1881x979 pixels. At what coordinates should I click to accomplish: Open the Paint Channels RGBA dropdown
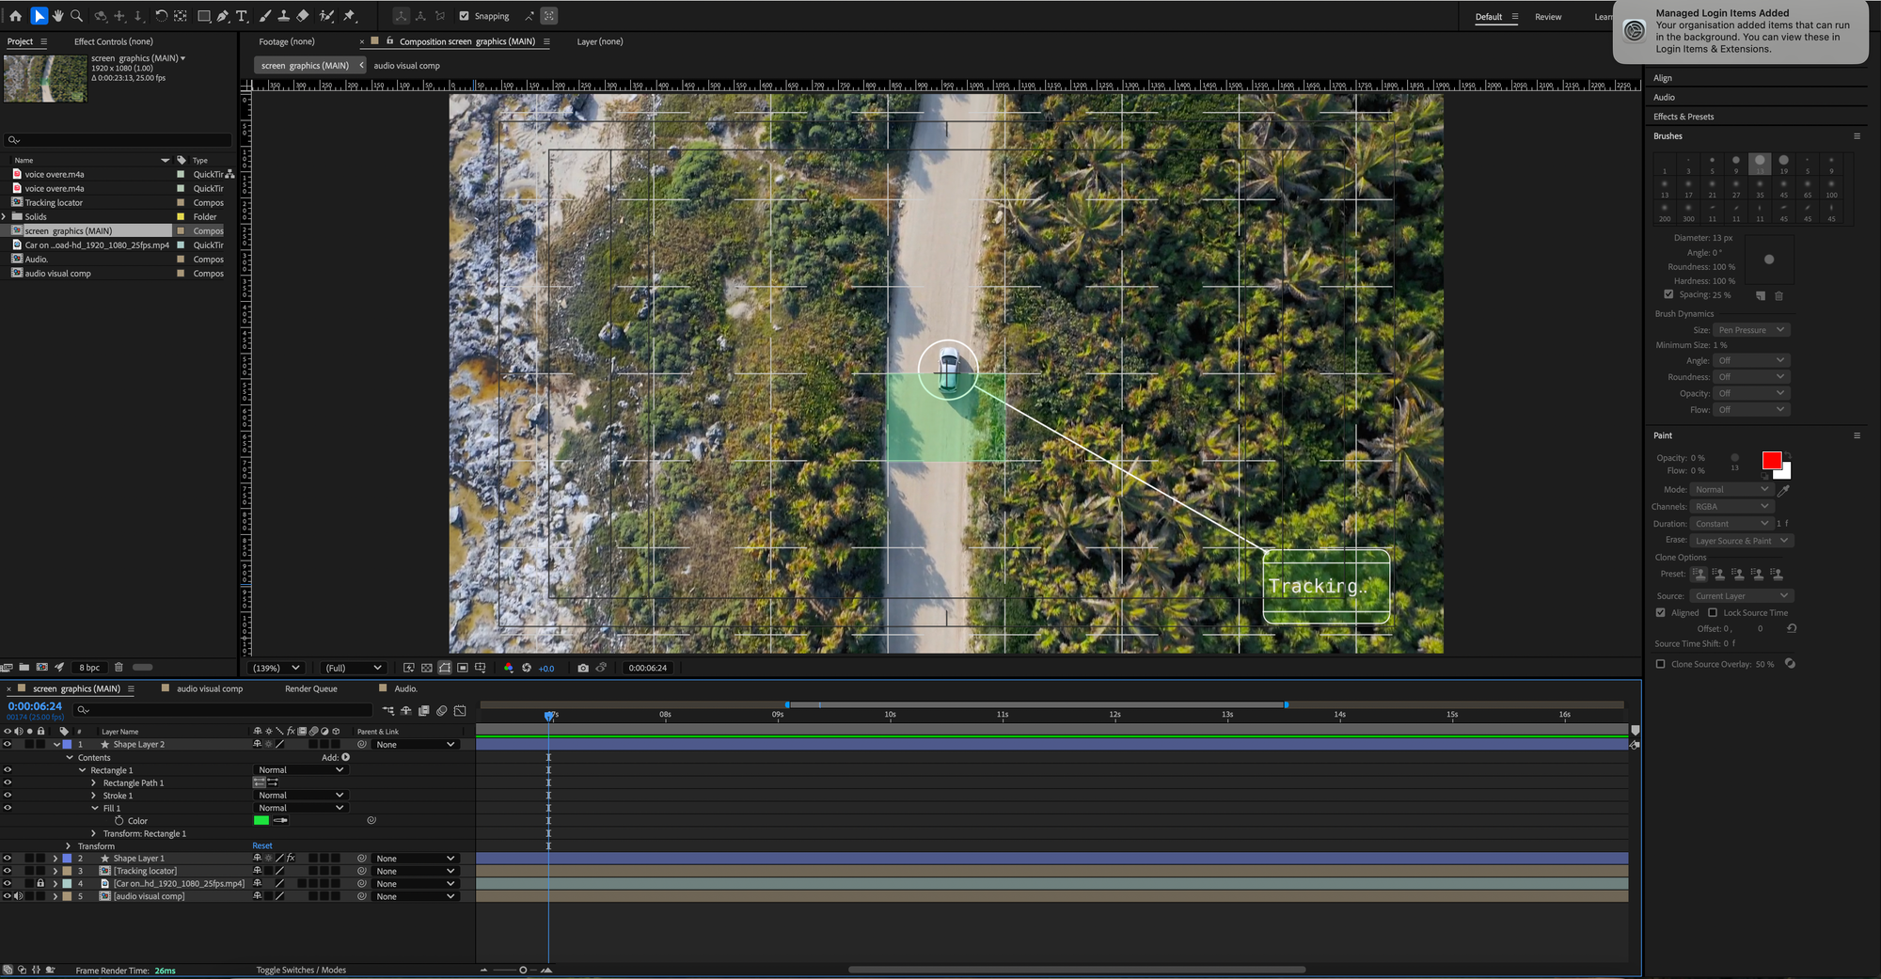(x=1731, y=507)
